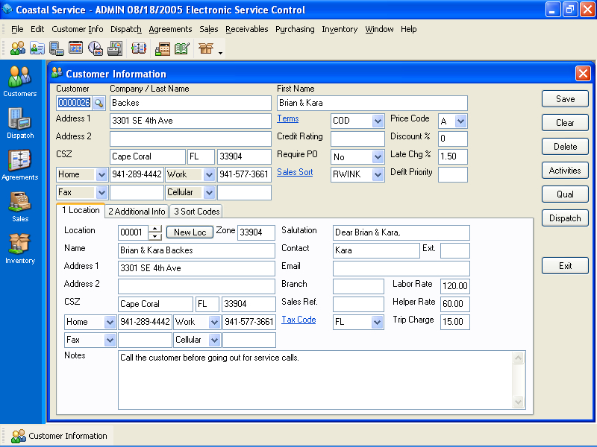Open the Tax Code FL dropdown
597x447 pixels.
click(377, 322)
